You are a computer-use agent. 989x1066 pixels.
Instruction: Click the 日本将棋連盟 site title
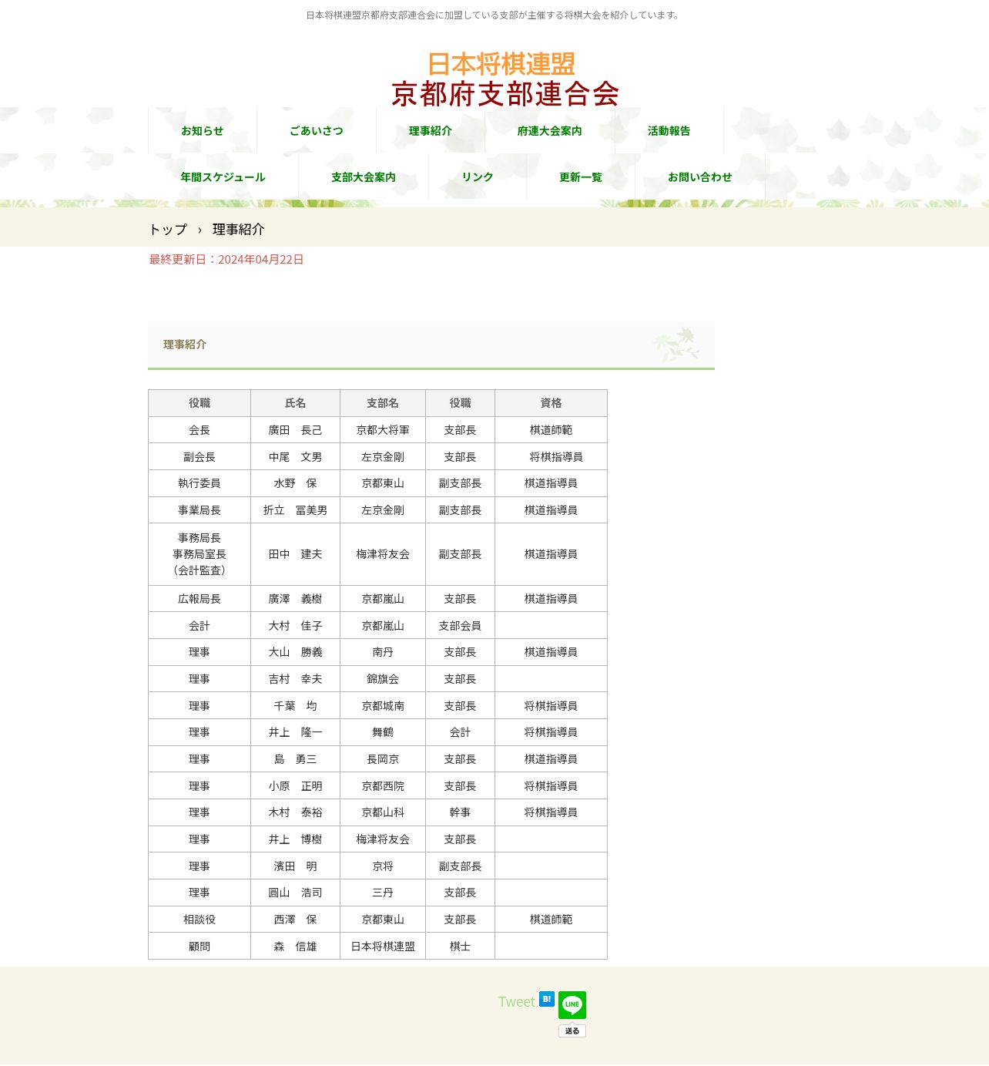point(501,64)
